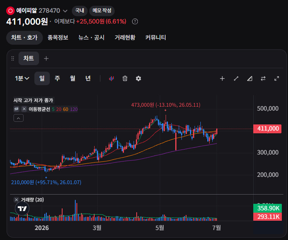Toggle moving average line visibility eye

pos(16,109)
